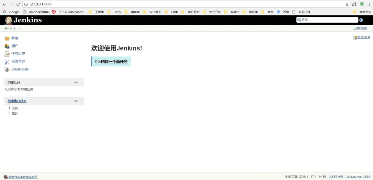Open the 百度 bookmark
This screenshot has height=180, width=373.
(283, 12)
